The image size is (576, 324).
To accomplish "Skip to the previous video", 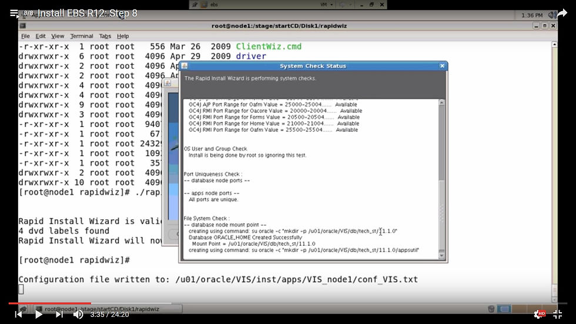I will click(18, 315).
